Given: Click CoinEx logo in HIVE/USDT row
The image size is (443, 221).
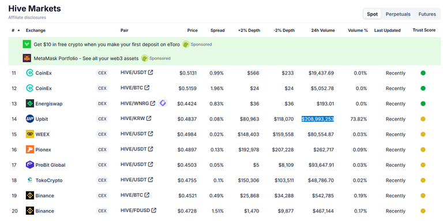Looking at the screenshot, I should [29, 73].
